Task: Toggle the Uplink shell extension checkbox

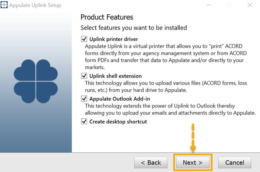Action: pyautogui.click(x=84, y=76)
